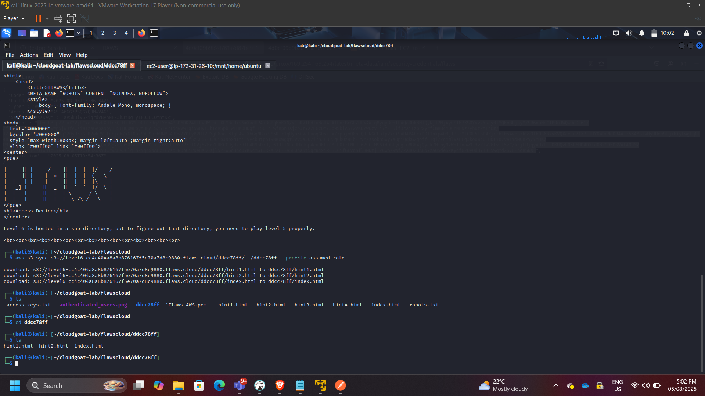The width and height of the screenshot is (705, 396).
Task: Open the volume slider from the Kali panel speaker
Action: coord(629,33)
